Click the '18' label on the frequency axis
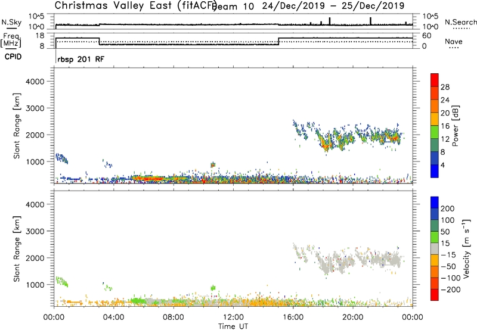 (39, 36)
